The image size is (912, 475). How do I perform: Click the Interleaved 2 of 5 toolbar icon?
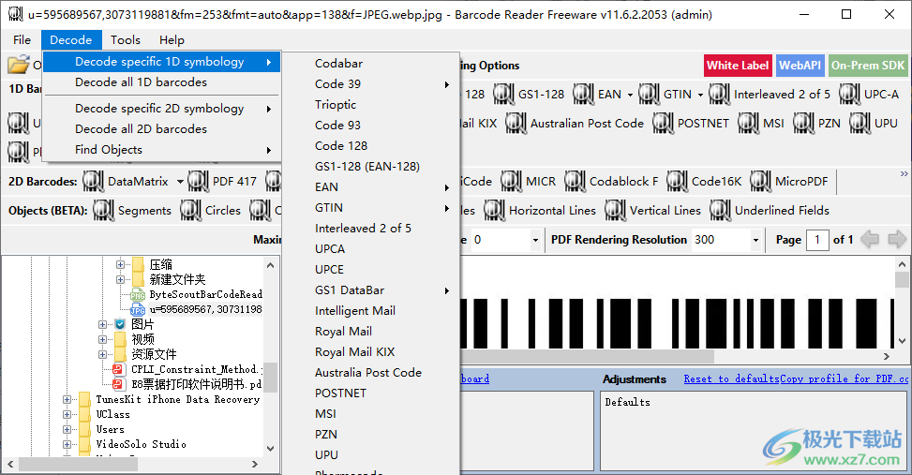coord(720,95)
